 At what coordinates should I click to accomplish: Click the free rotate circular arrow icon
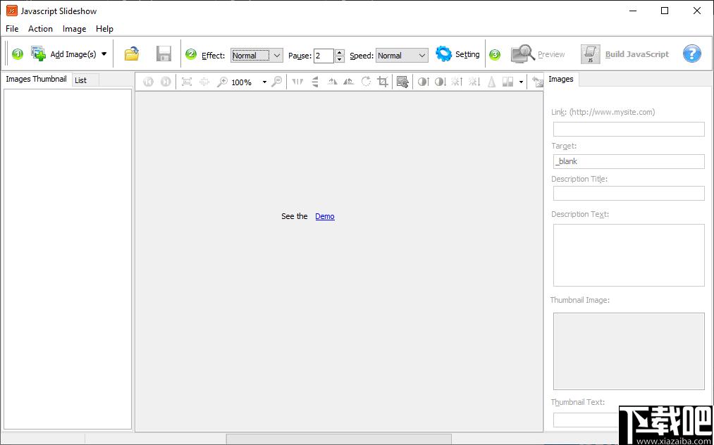click(366, 82)
